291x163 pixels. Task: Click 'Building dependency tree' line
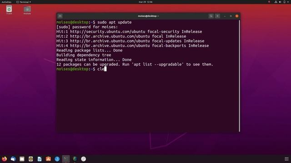click(84, 55)
